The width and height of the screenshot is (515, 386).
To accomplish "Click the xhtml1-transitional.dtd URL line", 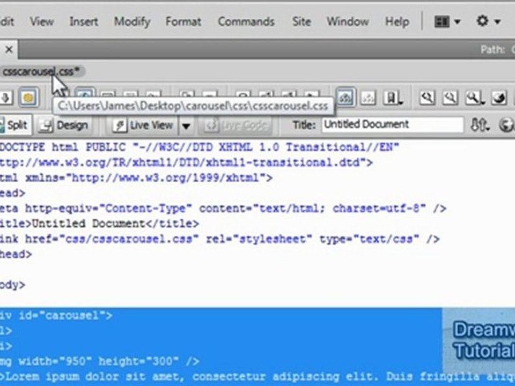I will 186,162.
